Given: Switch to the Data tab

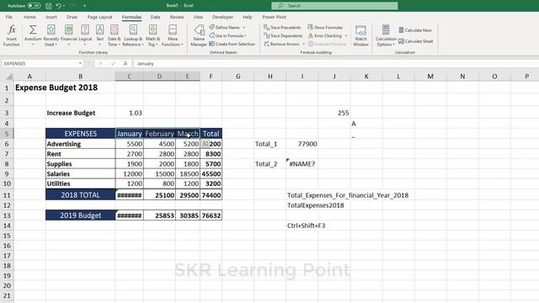Looking at the screenshot, I should click(155, 17).
